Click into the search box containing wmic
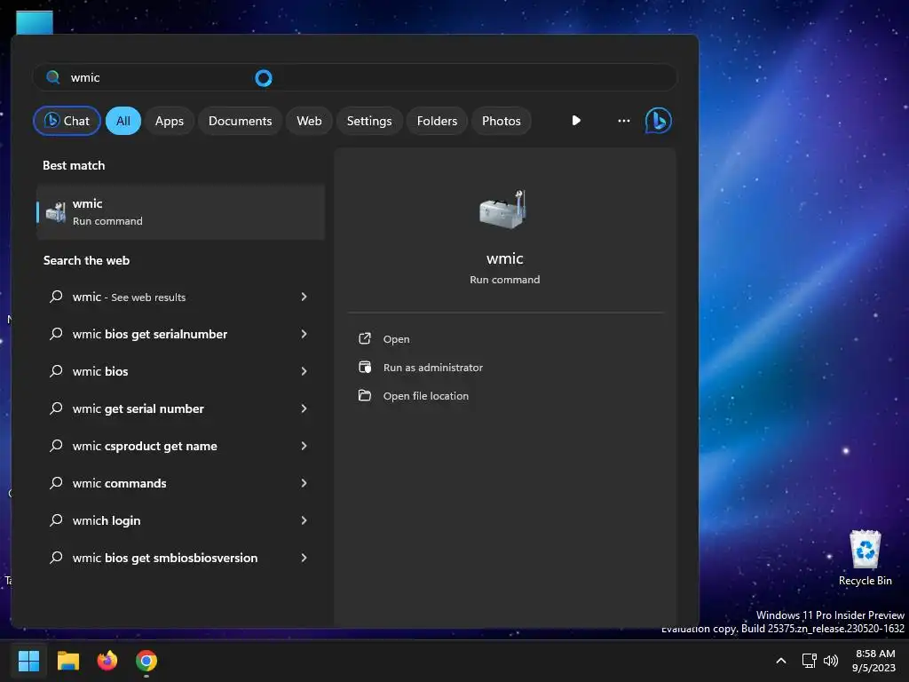This screenshot has height=682, width=909. (x=355, y=78)
